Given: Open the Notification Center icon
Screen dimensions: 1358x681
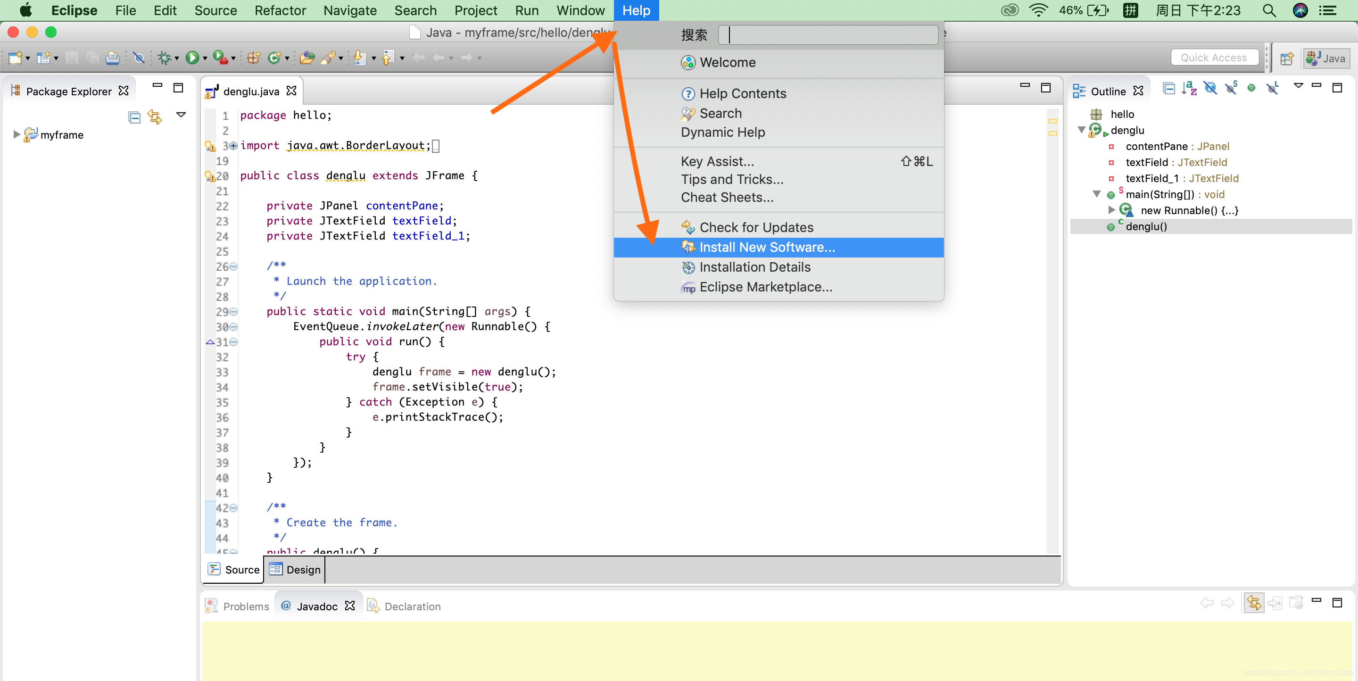Looking at the screenshot, I should tap(1328, 10).
